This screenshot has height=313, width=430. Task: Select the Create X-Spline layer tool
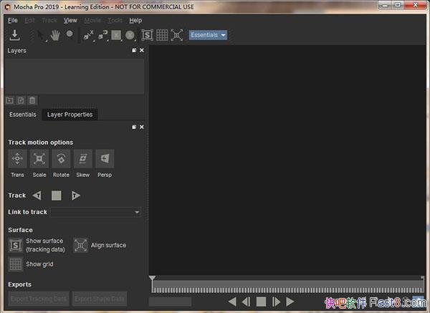89,35
